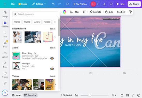
Task: Open the comments speech bubble
Action: point(111,4)
